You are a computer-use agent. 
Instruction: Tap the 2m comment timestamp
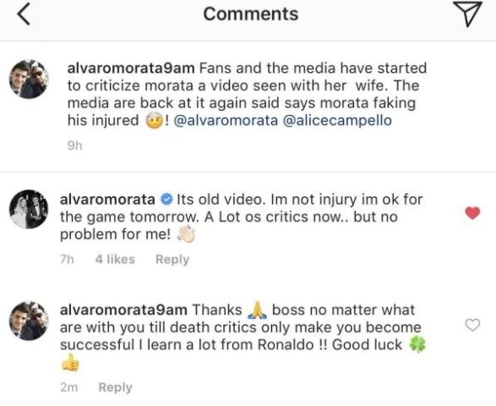coord(69,387)
